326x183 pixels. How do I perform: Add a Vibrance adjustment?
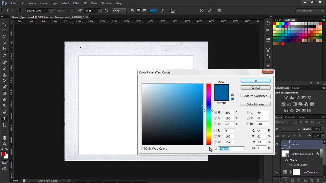[x=309, y=98]
